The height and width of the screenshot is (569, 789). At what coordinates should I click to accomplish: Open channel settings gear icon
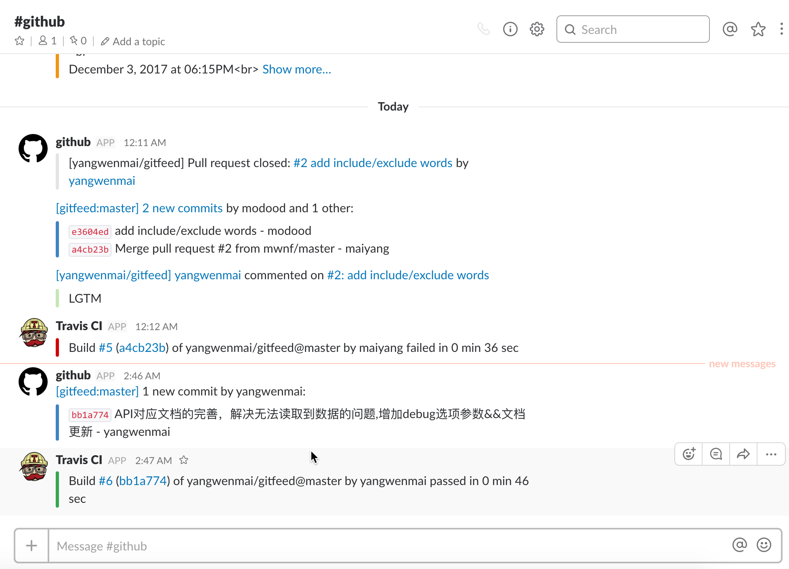(537, 29)
